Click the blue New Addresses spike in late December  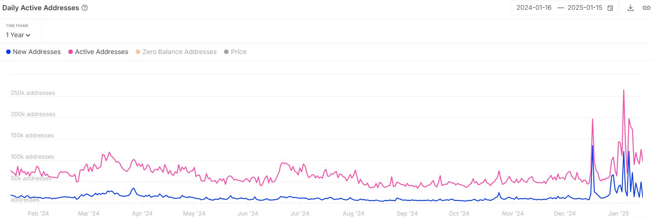tap(592, 146)
